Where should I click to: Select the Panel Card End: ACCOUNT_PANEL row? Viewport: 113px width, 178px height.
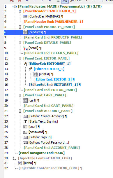pyautogui.click(x=52, y=148)
